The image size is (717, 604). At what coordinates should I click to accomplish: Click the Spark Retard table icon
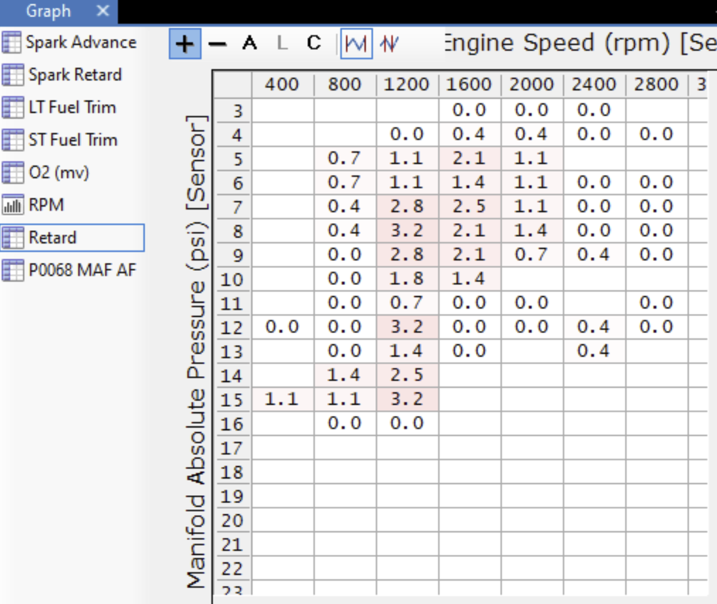[x=12, y=75]
